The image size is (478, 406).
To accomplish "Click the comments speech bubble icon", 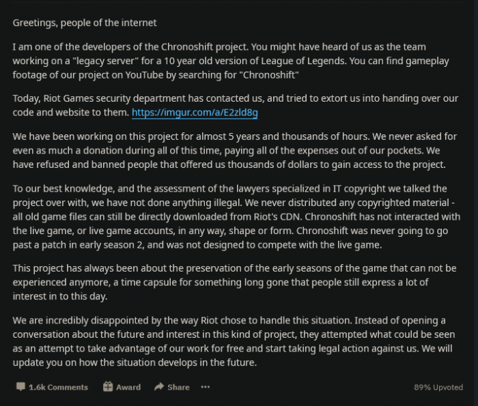I will pos(20,387).
